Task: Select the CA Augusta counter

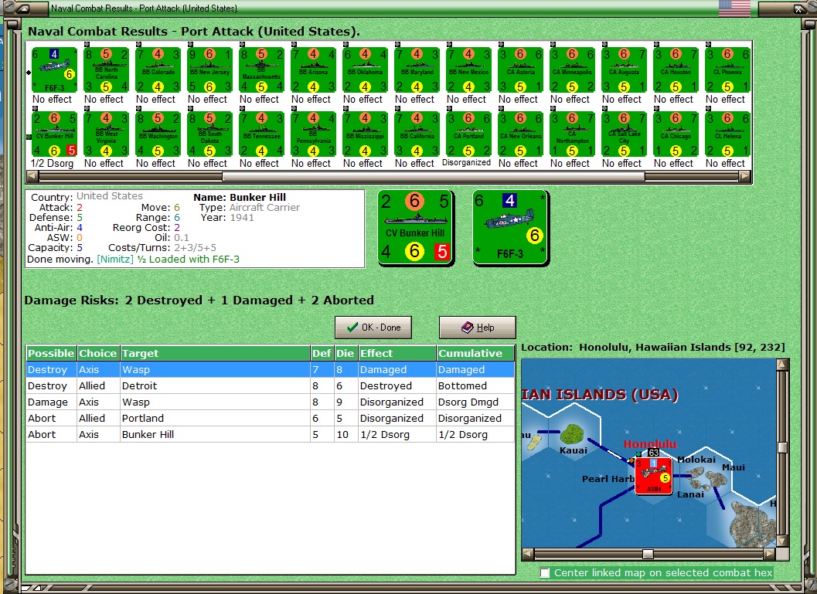Action: tap(624, 71)
